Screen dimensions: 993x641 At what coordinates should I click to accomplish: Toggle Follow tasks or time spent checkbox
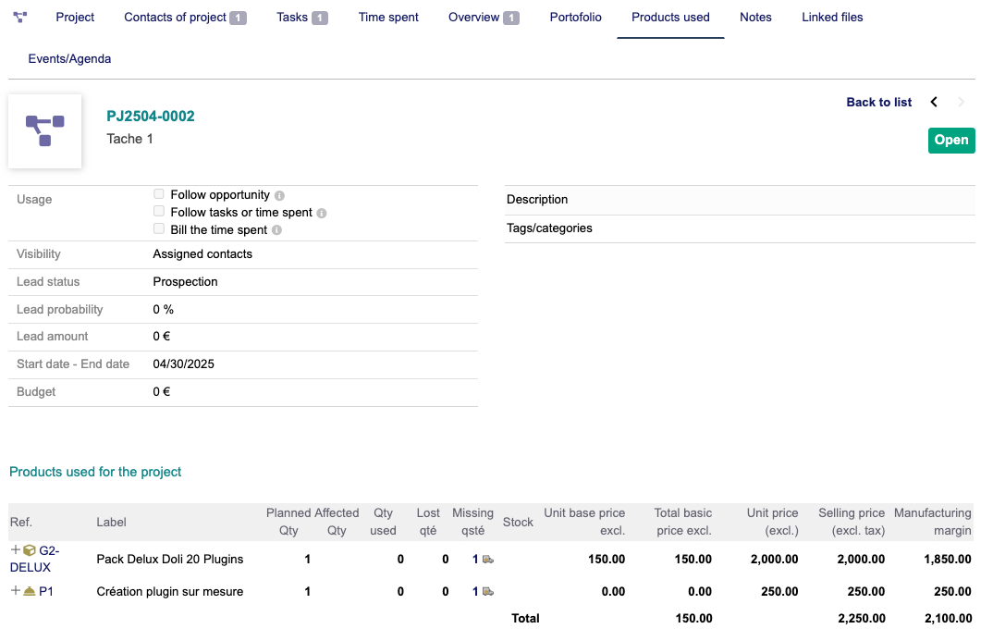[159, 212]
